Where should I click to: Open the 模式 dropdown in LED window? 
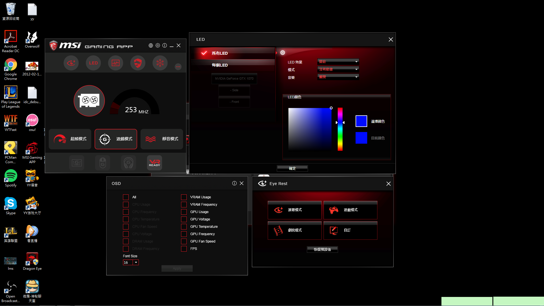(338, 69)
